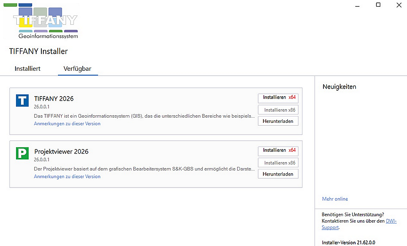Viewport: 407px width, 246px height.
Task: Open TIFFANY 2026 version notes link
Action: tap(67, 124)
